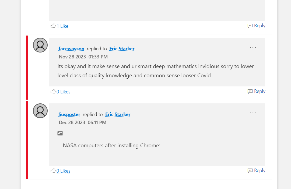The height and width of the screenshot is (189, 291).
Task: Click the reply bubble icon at the top post
Action: [x=250, y=25]
